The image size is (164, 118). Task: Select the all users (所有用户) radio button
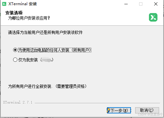coord(15,50)
